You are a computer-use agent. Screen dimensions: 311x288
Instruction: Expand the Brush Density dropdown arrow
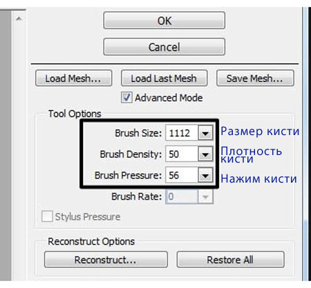tap(205, 154)
